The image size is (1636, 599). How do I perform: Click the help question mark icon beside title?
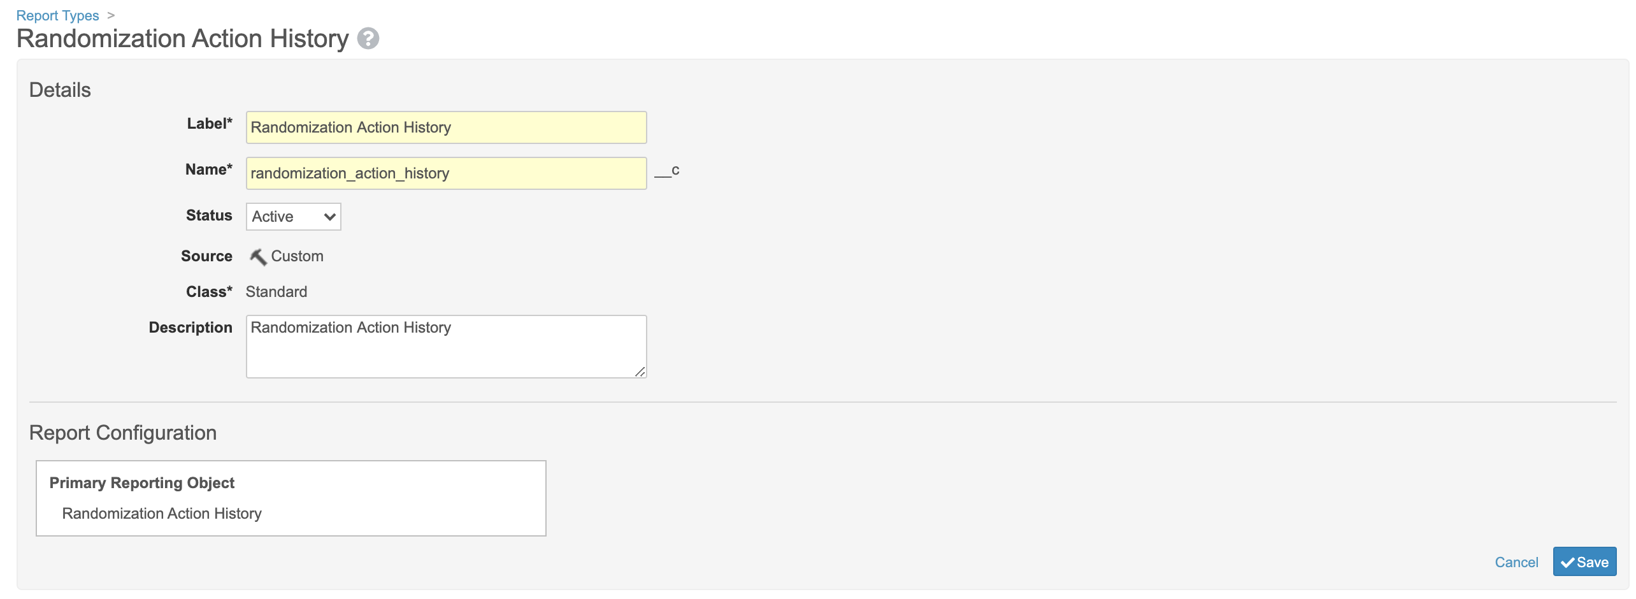368,39
